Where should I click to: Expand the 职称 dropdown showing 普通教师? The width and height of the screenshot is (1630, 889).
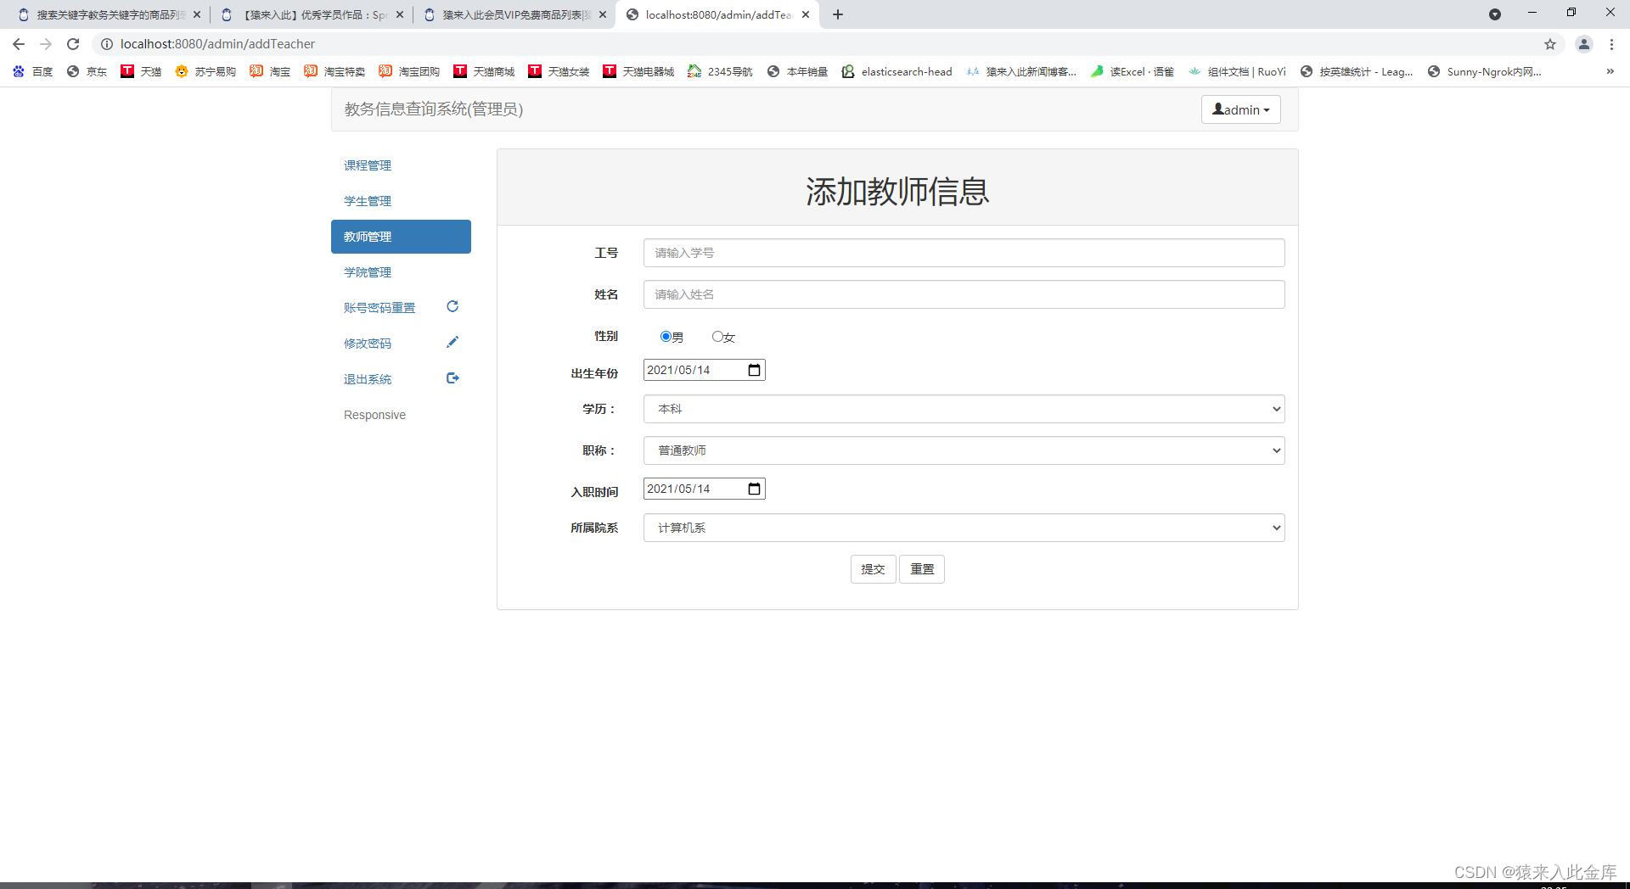[x=964, y=450]
